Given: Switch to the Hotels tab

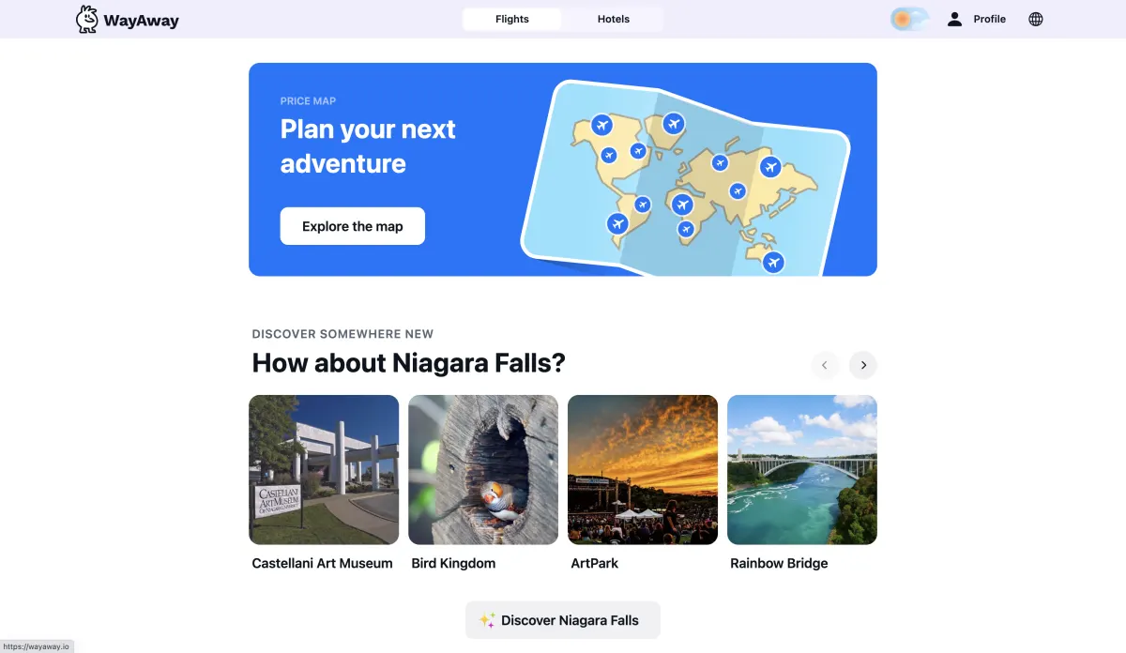Looking at the screenshot, I should click(x=614, y=19).
